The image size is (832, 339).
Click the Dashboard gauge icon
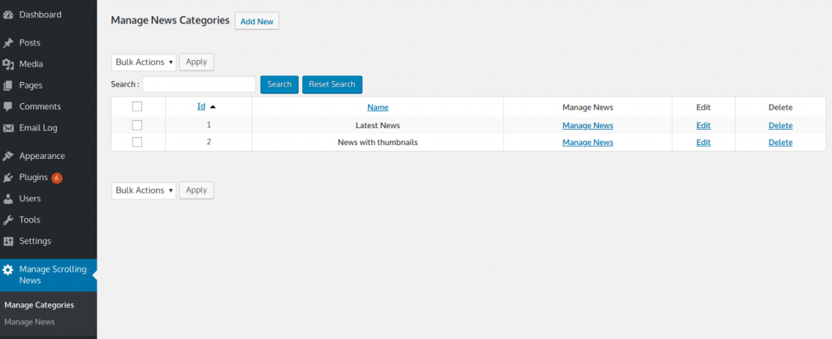(8, 15)
